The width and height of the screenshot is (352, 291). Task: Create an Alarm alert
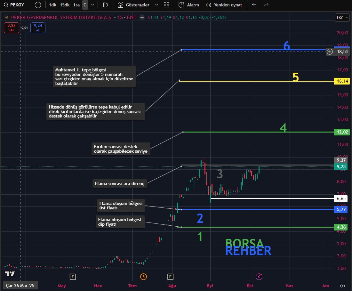[x=188, y=5]
